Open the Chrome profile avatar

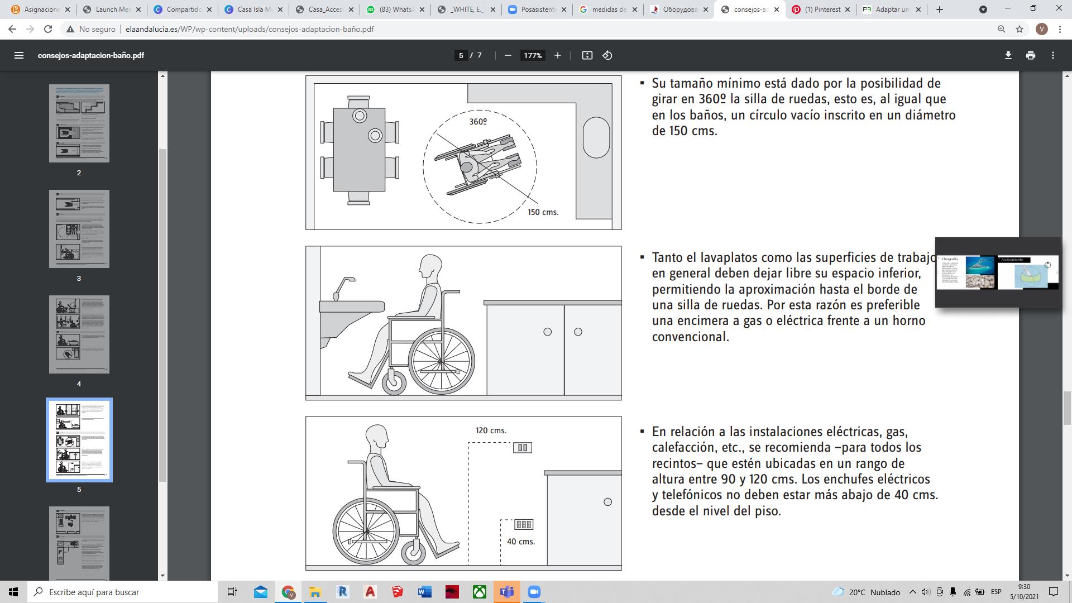pyautogui.click(x=1041, y=29)
